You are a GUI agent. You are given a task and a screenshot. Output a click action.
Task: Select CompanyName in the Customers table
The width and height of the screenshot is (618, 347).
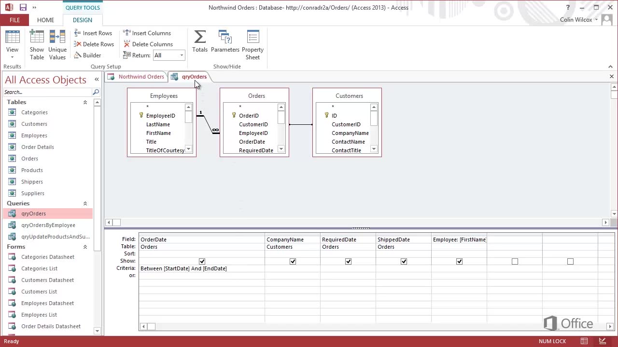[350, 133]
